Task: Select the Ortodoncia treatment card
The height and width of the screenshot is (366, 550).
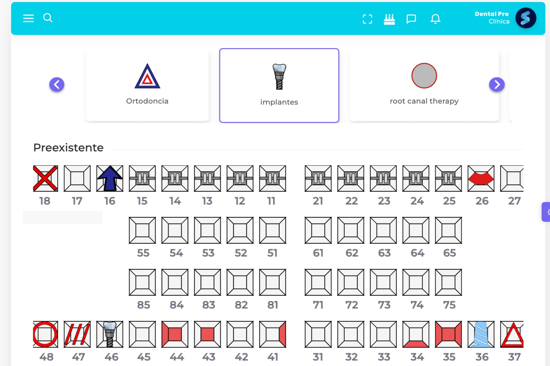Action: pos(147,85)
